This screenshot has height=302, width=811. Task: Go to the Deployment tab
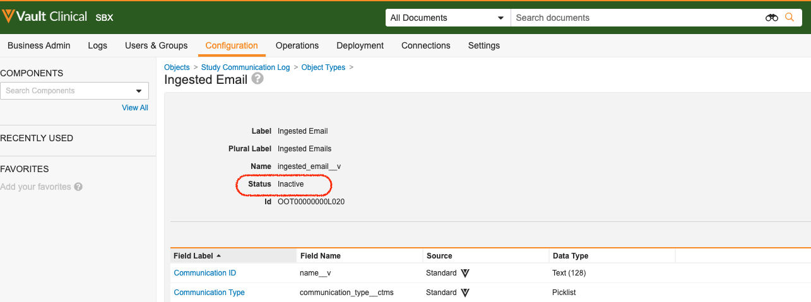tap(360, 45)
